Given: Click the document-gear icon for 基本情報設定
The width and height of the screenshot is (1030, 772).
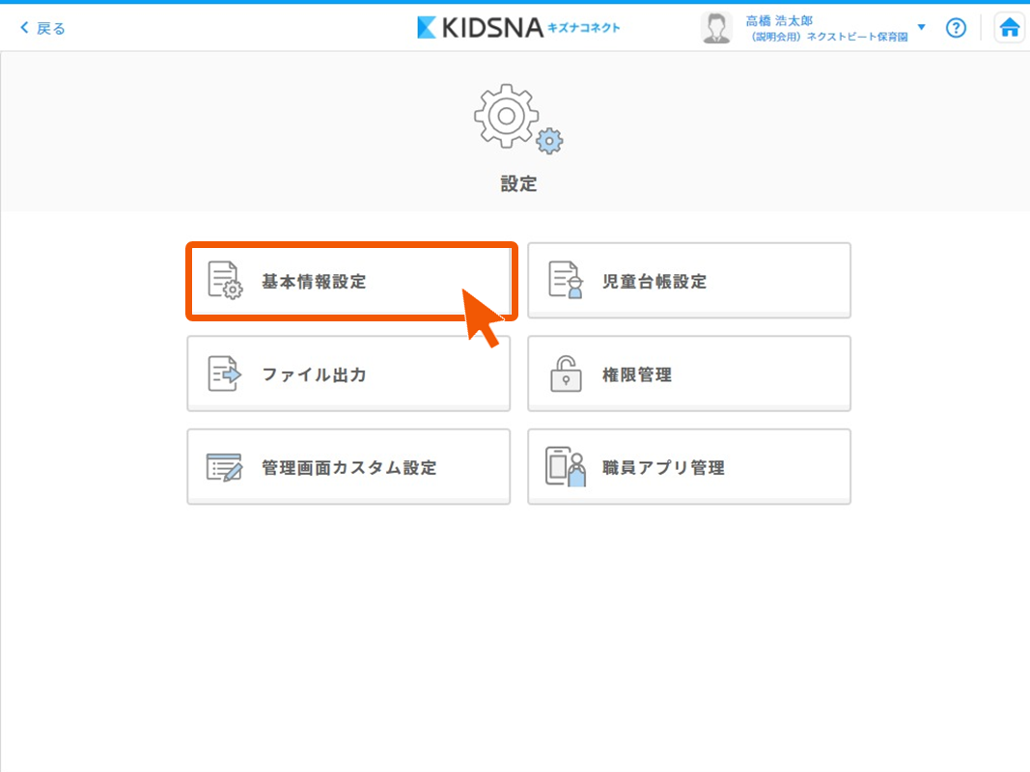Looking at the screenshot, I should click(225, 280).
